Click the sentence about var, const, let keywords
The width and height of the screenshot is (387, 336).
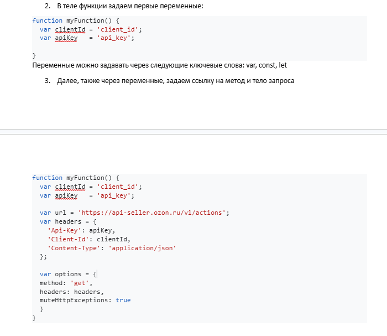coord(159,65)
